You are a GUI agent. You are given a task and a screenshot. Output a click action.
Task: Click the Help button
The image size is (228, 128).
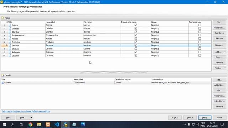8,118
